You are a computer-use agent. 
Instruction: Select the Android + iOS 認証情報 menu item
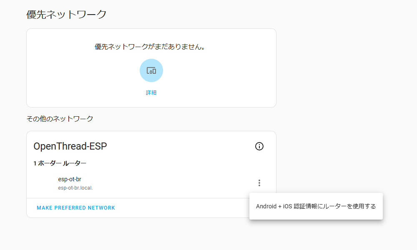click(x=316, y=206)
